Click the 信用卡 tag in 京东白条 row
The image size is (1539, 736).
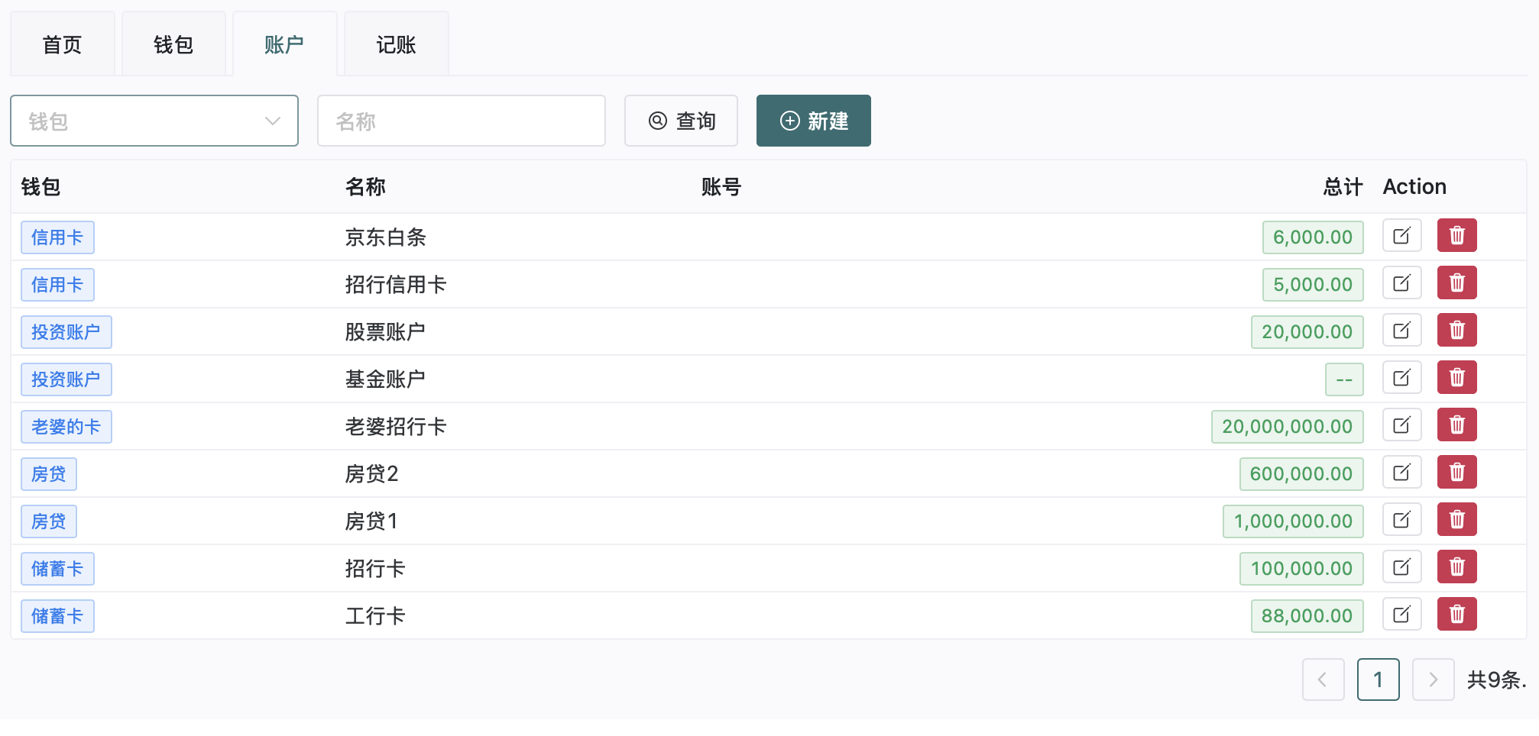click(x=57, y=237)
